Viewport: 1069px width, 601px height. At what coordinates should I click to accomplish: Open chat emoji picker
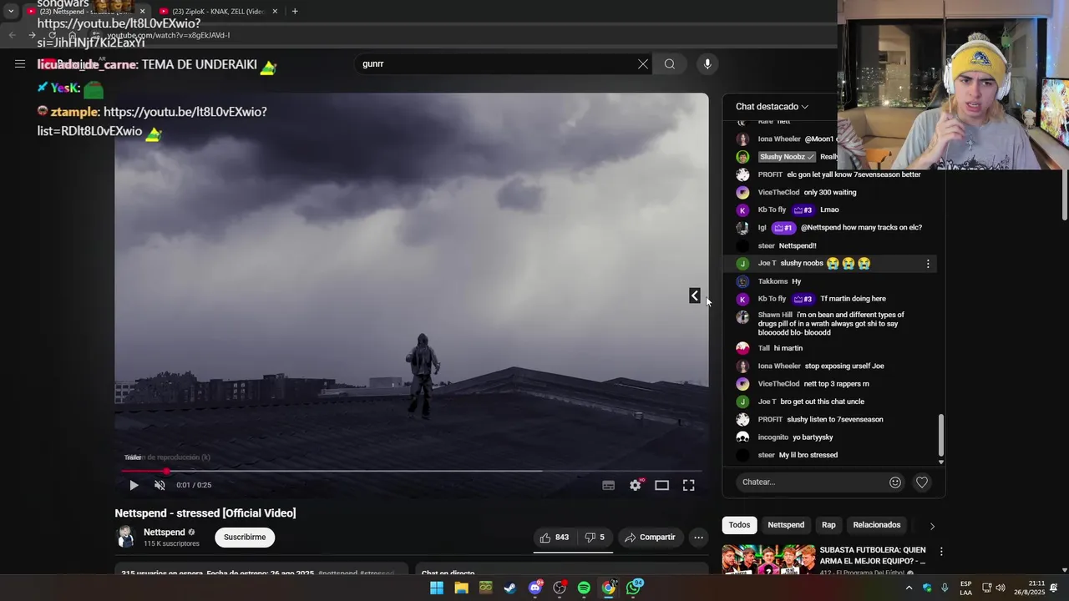pos(895,482)
